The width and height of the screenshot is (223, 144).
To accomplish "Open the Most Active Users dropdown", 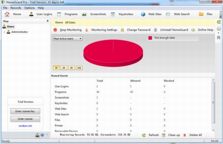I will (68, 38).
